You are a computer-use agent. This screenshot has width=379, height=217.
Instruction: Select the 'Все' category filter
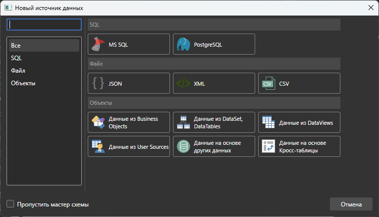coord(44,46)
